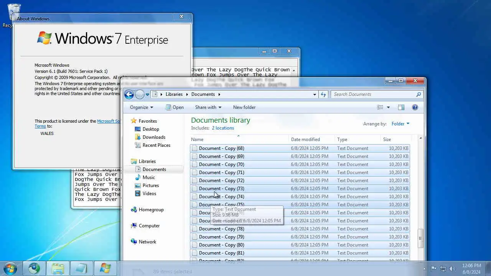Open the volume speaker tray icon
491x276 pixels.
[x=452, y=269]
